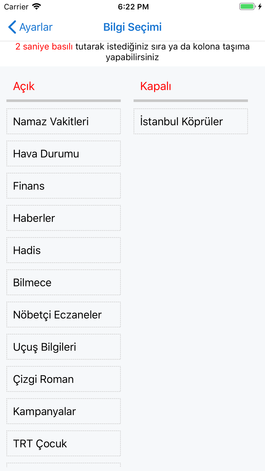Screen dimensions: 265x471
Task: Tap the Kapalı column header
Action: [x=156, y=86]
